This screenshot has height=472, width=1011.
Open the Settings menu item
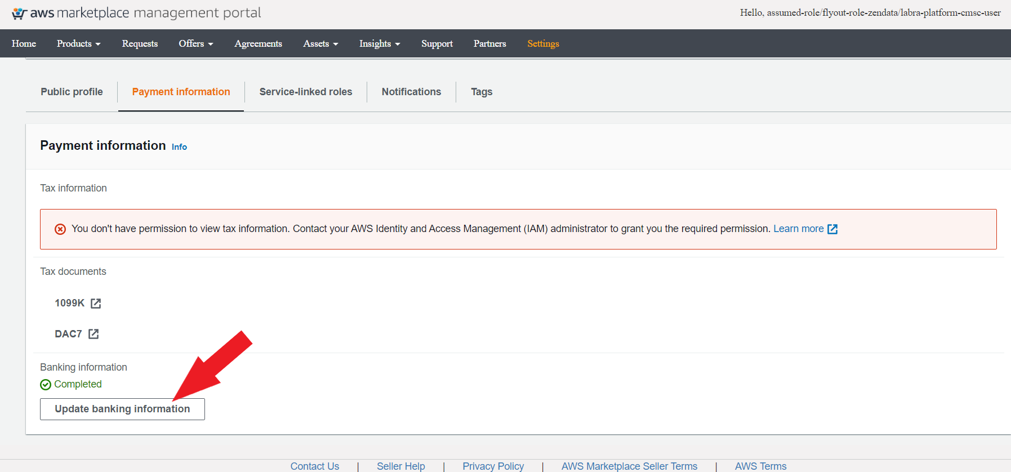click(x=543, y=43)
